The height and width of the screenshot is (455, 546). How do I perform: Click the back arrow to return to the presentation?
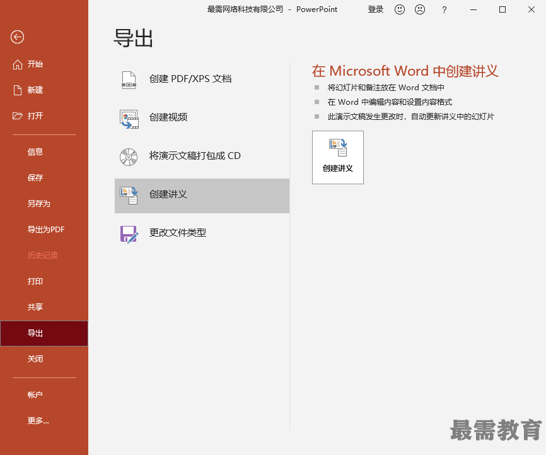point(17,37)
